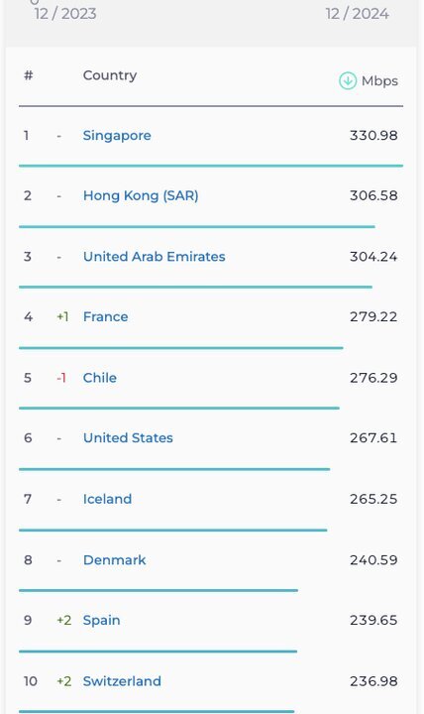This screenshot has height=714, width=424.
Task: Click the +1 rank change for France
Action: pyautogui.click(x=62, y=317)
